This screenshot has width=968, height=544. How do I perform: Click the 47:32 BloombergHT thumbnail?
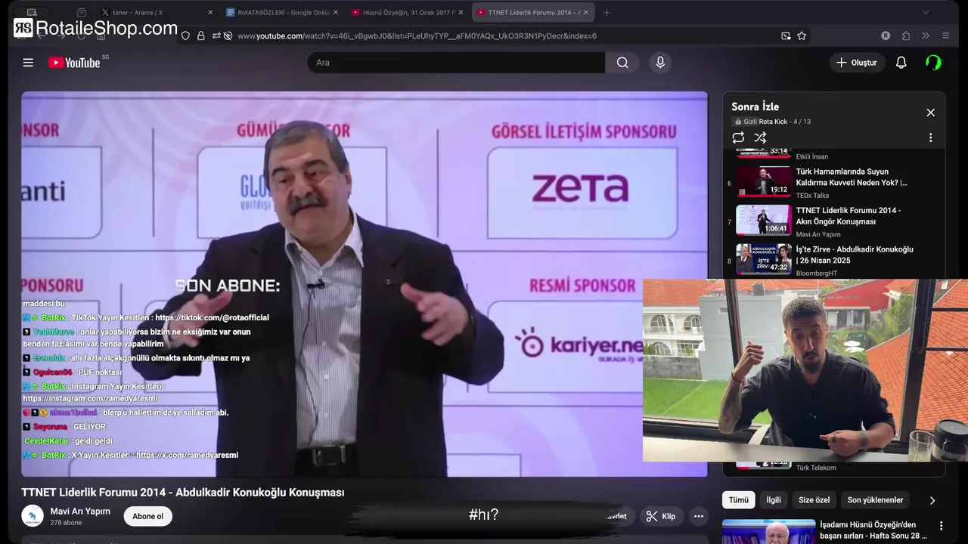pyautogui.click(x=764, y=258)
